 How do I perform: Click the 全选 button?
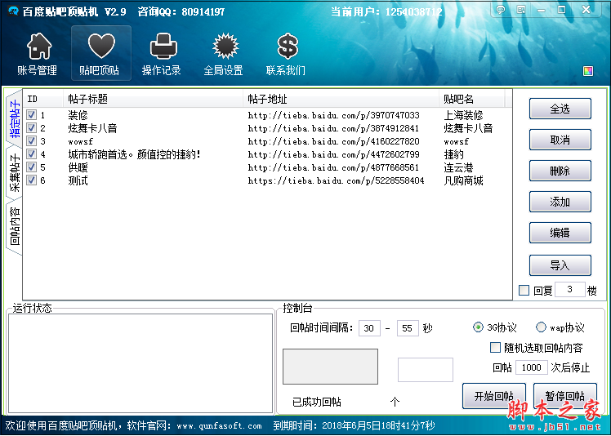pyautogui.click(x=560, y=109)
